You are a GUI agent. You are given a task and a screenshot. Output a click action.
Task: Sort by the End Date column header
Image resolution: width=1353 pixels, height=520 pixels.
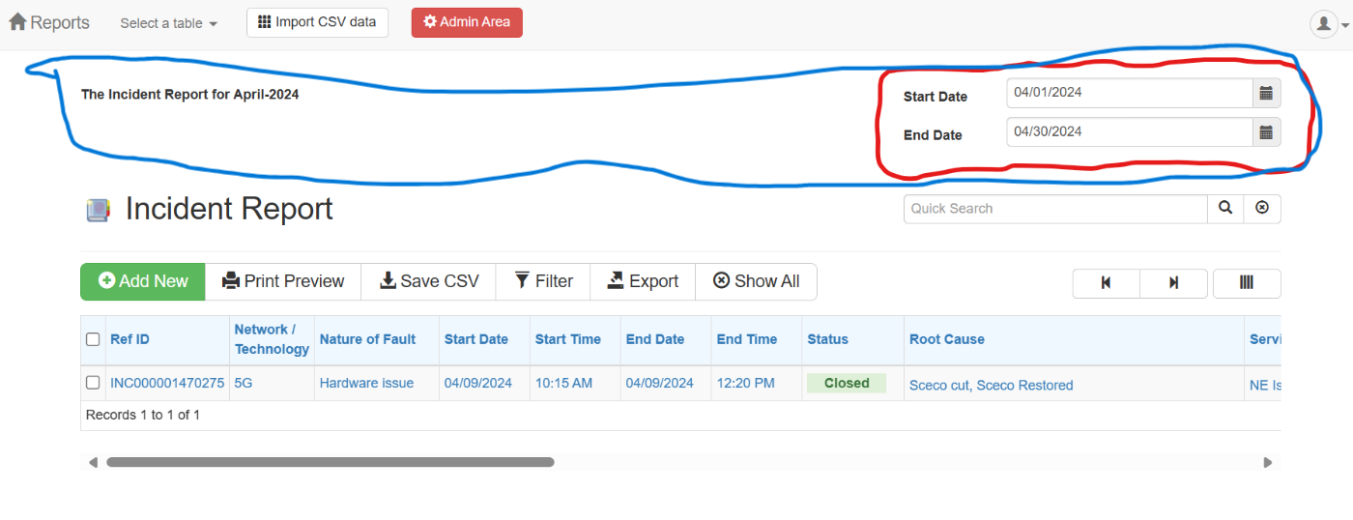coord(655,339)
